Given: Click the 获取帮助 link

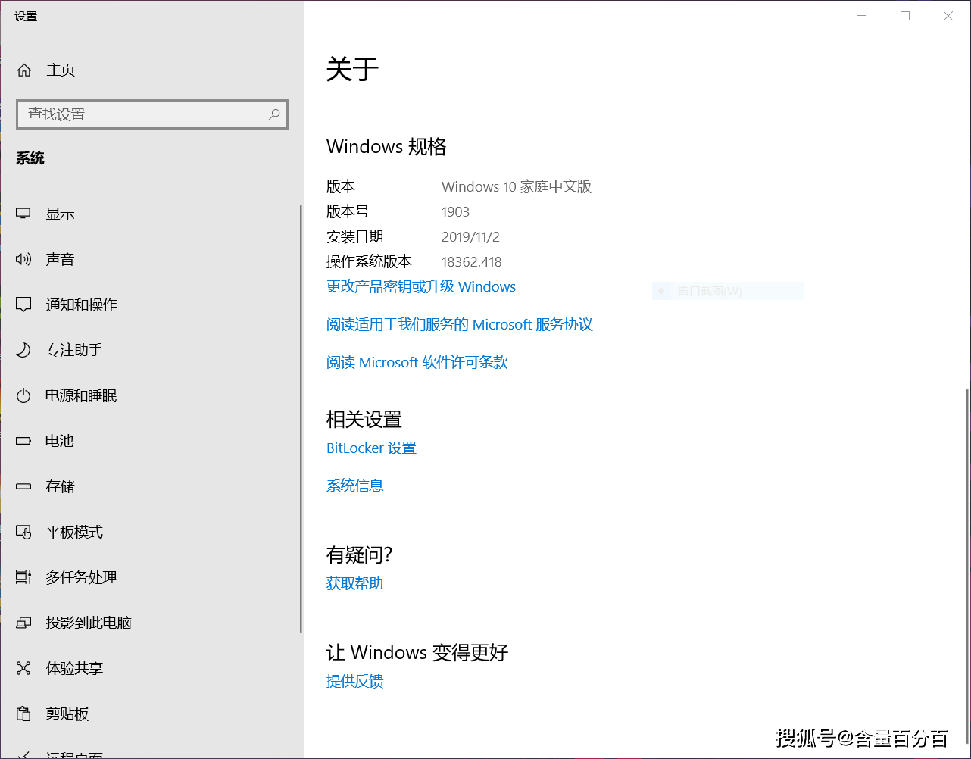Looking at the screenshot, I should 355,583.
